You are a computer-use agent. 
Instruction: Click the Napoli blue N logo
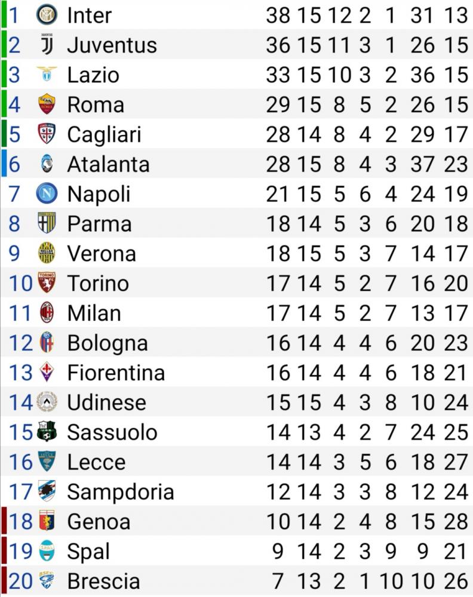47,193
